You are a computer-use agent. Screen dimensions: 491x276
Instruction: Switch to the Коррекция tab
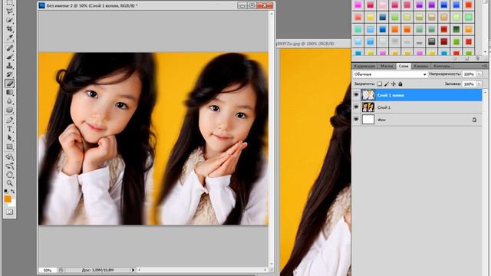(364, 66)
